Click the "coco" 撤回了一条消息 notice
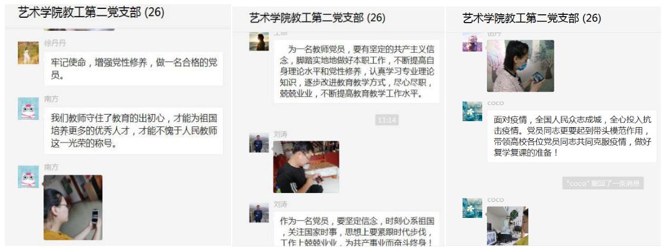Screen dimensions: 665x250 tap(603, 183)
